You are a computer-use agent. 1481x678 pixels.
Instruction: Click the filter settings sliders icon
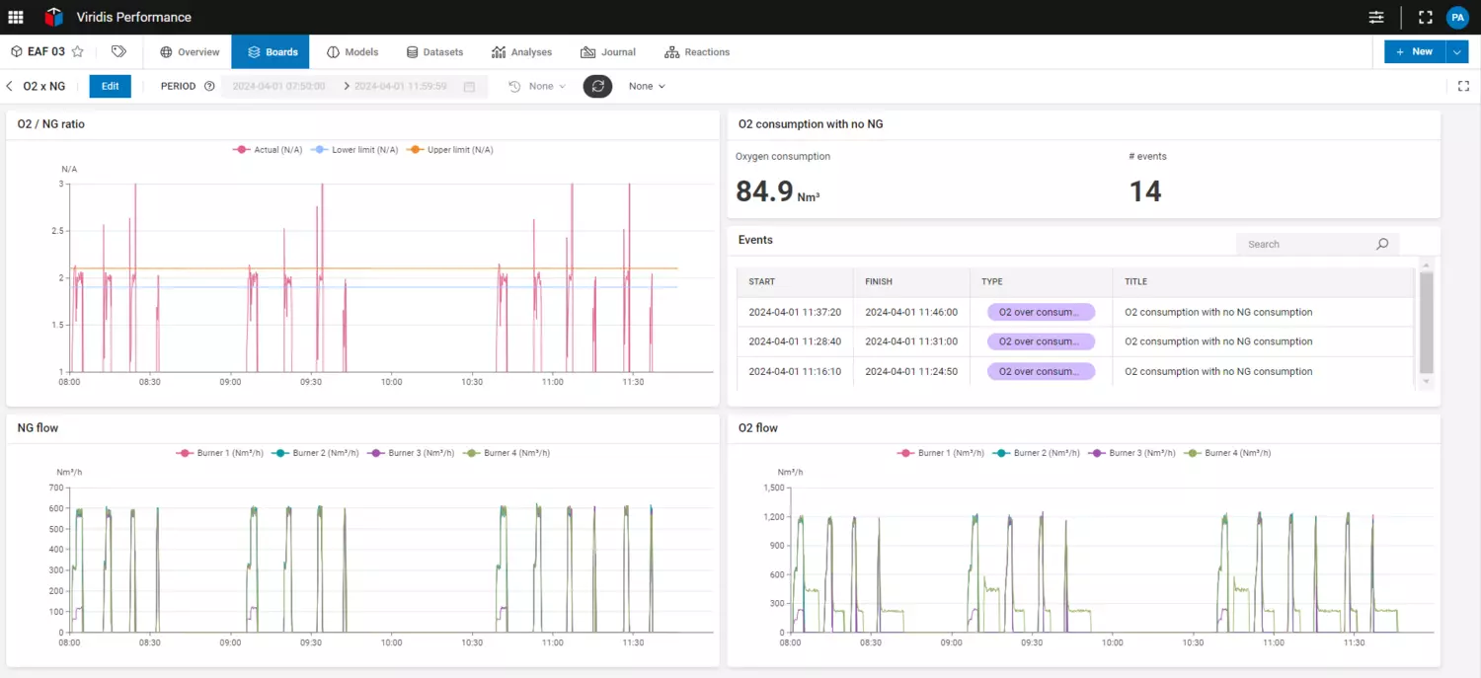click(x=1376, y=17)
